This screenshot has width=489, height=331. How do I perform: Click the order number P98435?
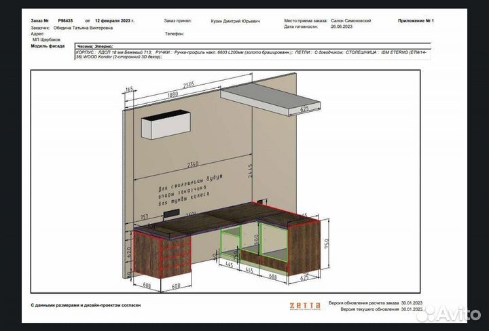click(67, 21)
